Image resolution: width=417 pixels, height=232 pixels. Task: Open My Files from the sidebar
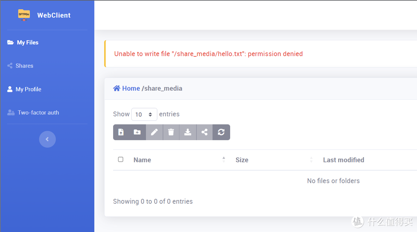click(x=28, y=42)
